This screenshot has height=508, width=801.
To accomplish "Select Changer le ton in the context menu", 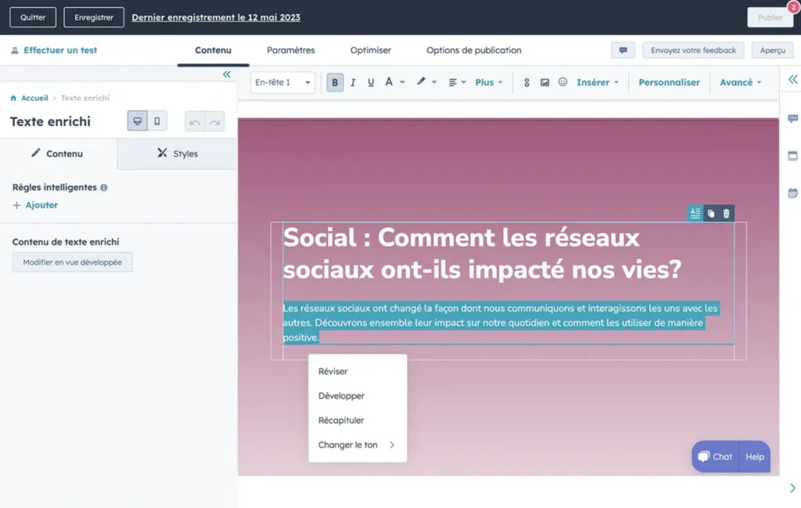I will click(x=349, y=444).
